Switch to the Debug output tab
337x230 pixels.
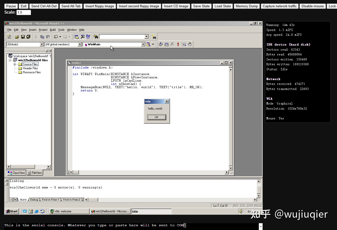pos(34,200)
